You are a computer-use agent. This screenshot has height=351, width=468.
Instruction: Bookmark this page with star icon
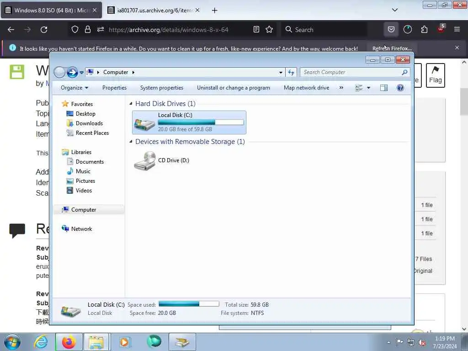pyautogui.click(x=269, y=29)
